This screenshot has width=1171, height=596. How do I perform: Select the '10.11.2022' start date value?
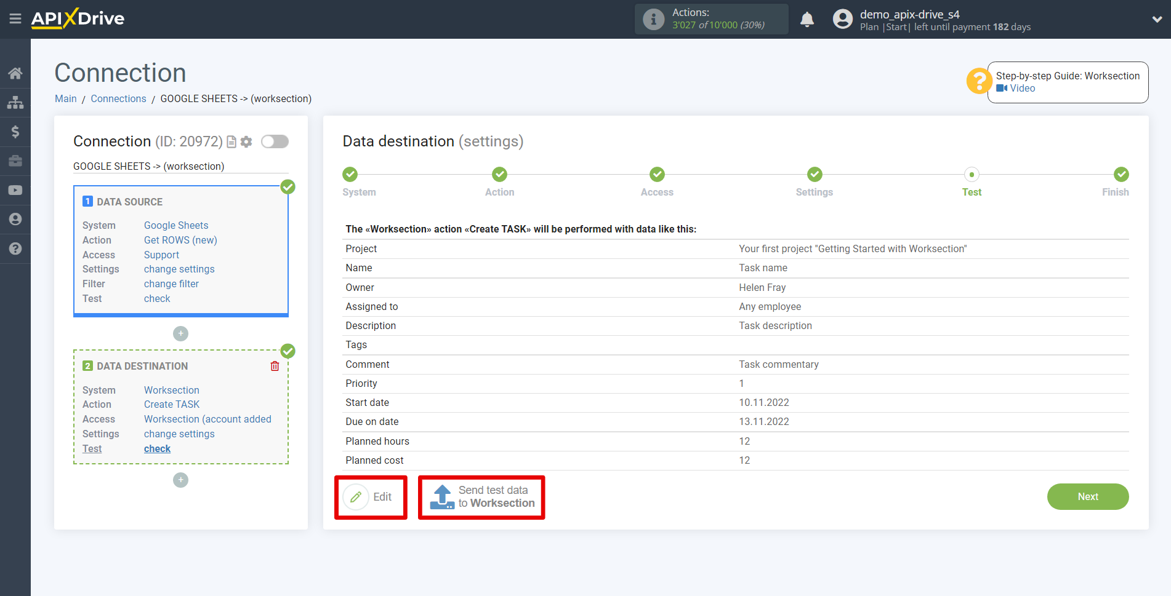tap(764, 402)
